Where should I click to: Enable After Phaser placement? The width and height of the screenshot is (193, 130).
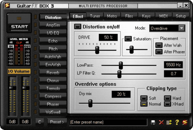tap(159, 52)
